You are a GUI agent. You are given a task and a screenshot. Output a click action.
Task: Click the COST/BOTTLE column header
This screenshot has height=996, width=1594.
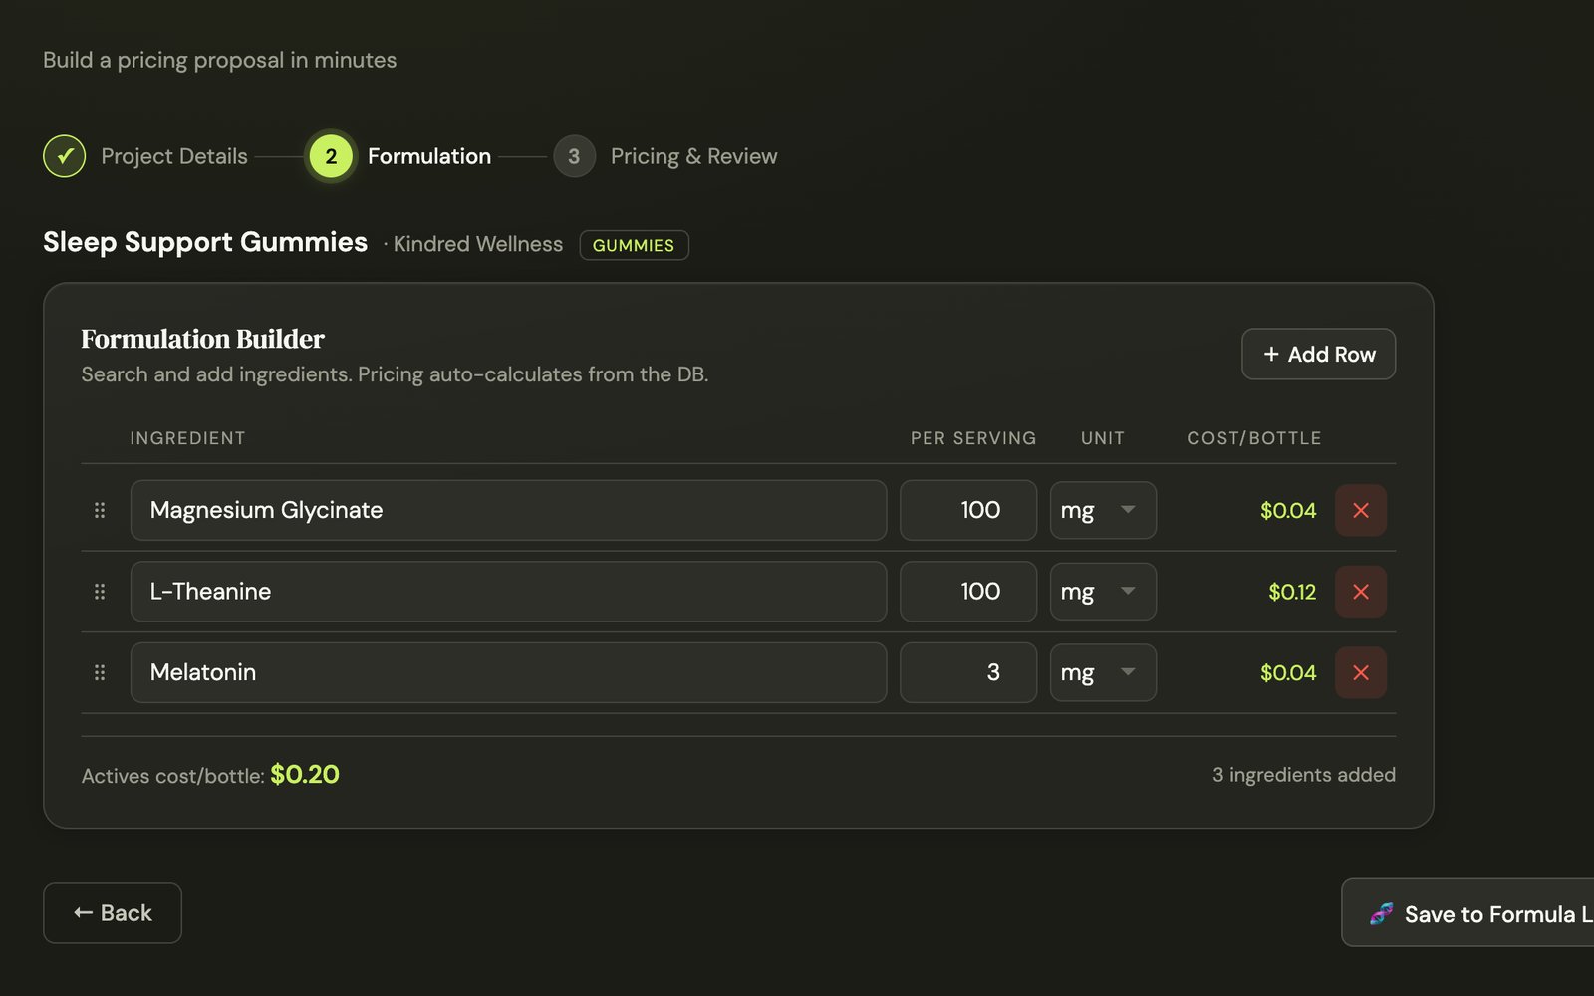1254,438
